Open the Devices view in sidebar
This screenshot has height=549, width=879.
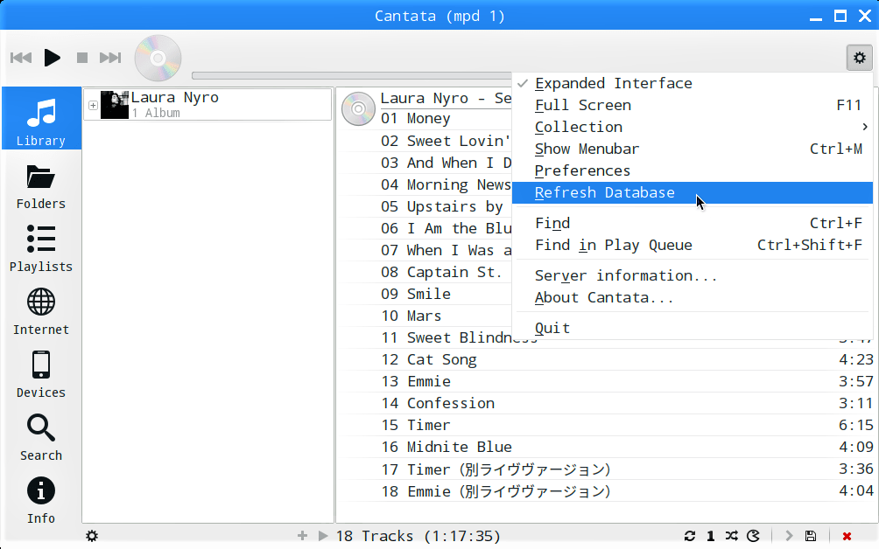coord(41,376)
